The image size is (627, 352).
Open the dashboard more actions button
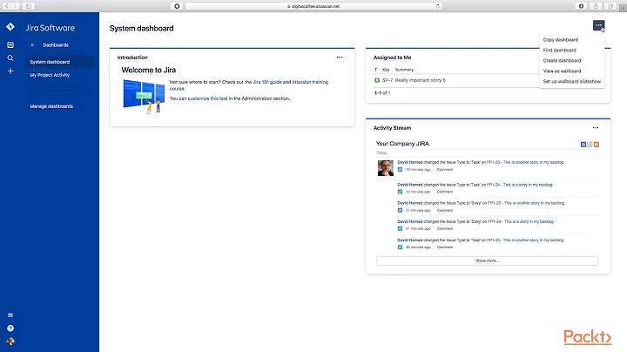598,25
